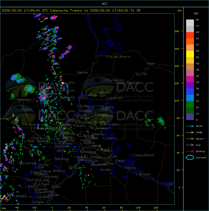
Task: Click the '30HM' legend label
Action: coord(199,132)
